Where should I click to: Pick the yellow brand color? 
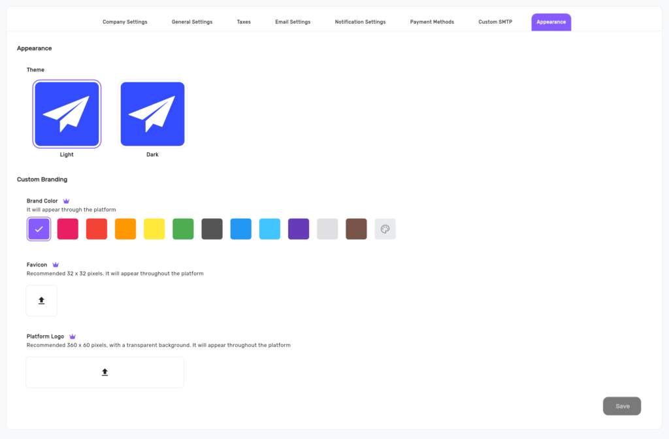[x=154, y=229]
